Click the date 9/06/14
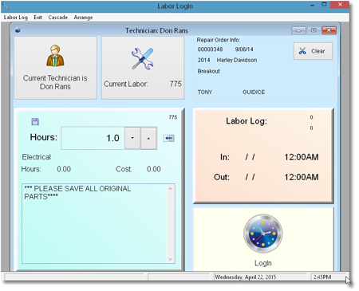Viewport: 359px width, 291px height. pos(244,49)
